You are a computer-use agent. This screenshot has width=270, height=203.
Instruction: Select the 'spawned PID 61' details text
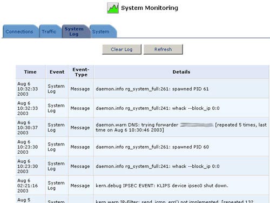[152, 89]
